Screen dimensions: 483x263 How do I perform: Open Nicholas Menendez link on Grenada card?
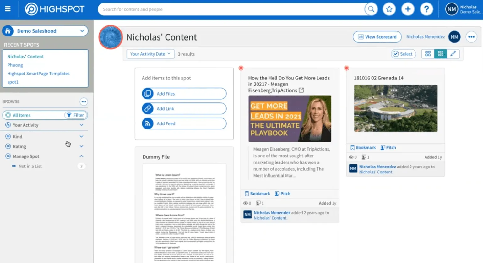pos(377,167)
